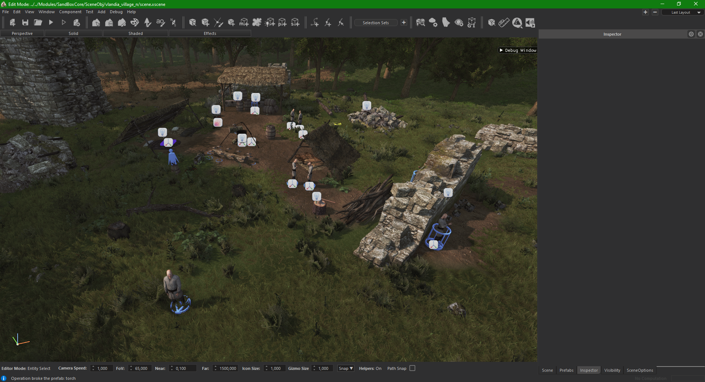
Task: Open the Shaded mode selector
Action: (x=135, y=33)
